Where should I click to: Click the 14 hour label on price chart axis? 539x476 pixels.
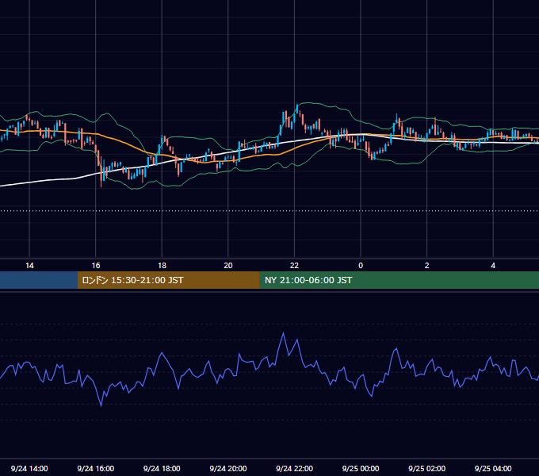point(29,266)
